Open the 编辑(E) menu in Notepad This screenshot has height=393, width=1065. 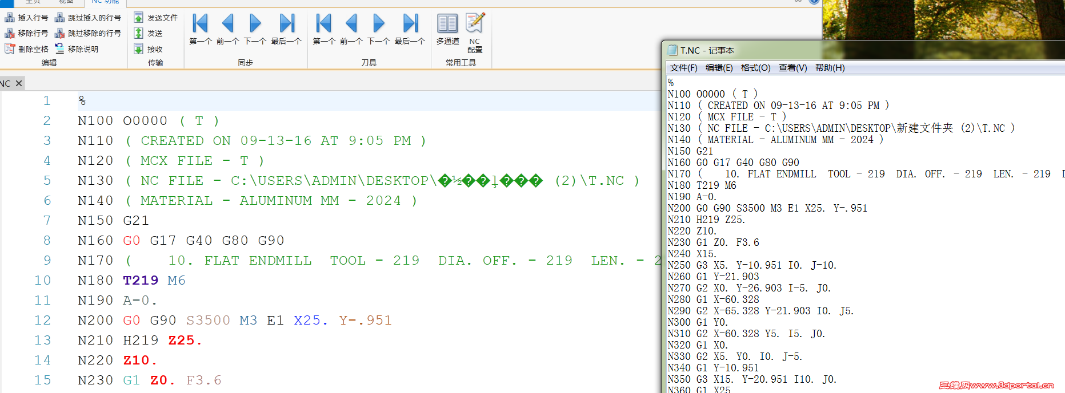719,68
